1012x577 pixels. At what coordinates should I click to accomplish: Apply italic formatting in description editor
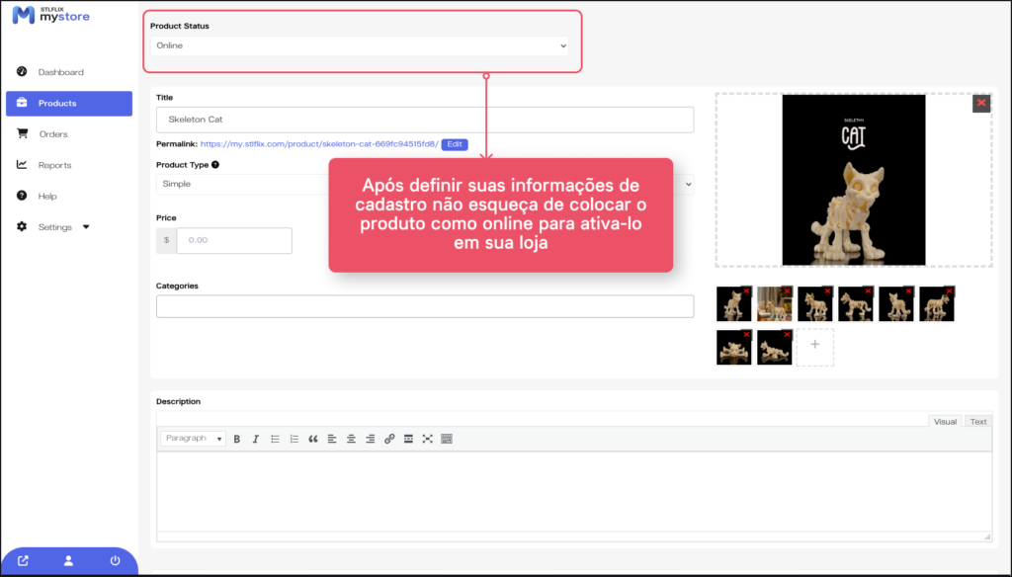pyautogui.click(x=255, y=439)
